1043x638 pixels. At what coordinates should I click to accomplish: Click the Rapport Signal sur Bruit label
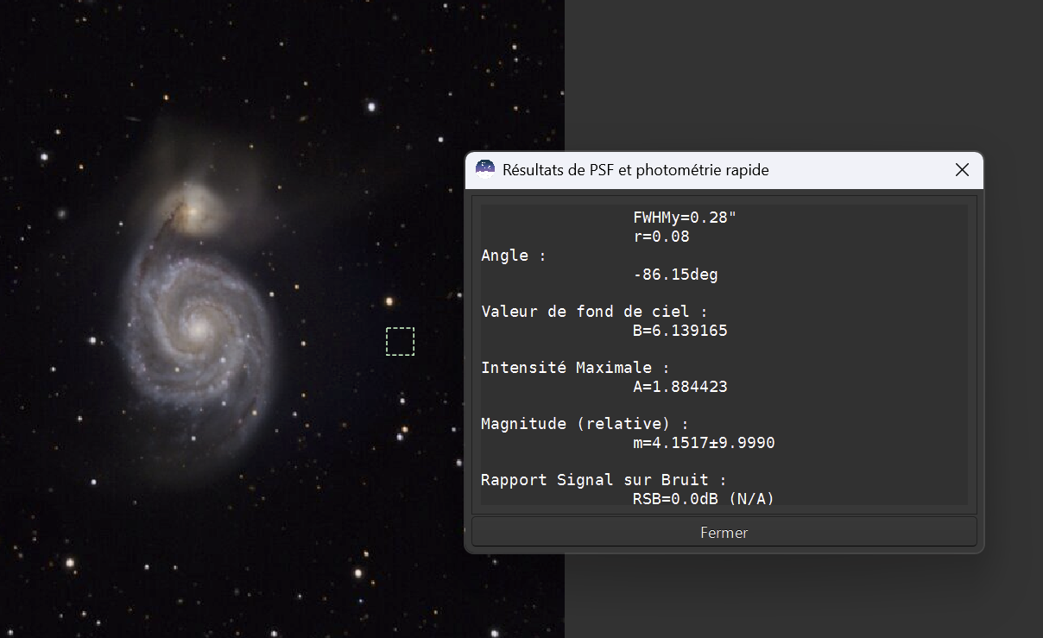click(x=604, y=479)
